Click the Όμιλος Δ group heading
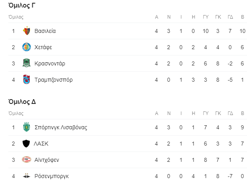247x186 pixels. tap(22, 102)
